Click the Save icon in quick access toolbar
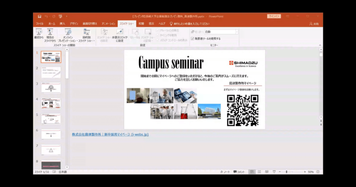The image size is (356, 187). point(40,16)
